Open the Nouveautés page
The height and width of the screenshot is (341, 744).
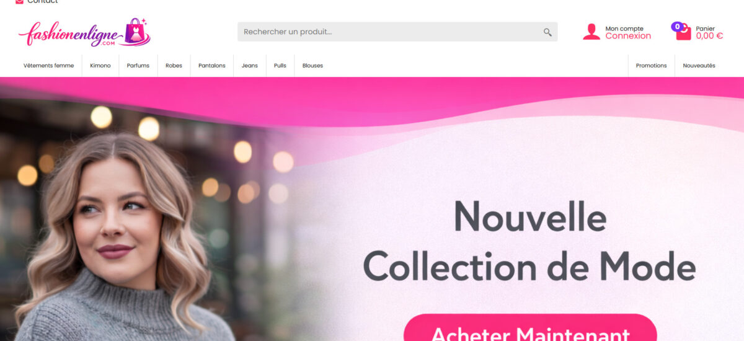point(699,66)
